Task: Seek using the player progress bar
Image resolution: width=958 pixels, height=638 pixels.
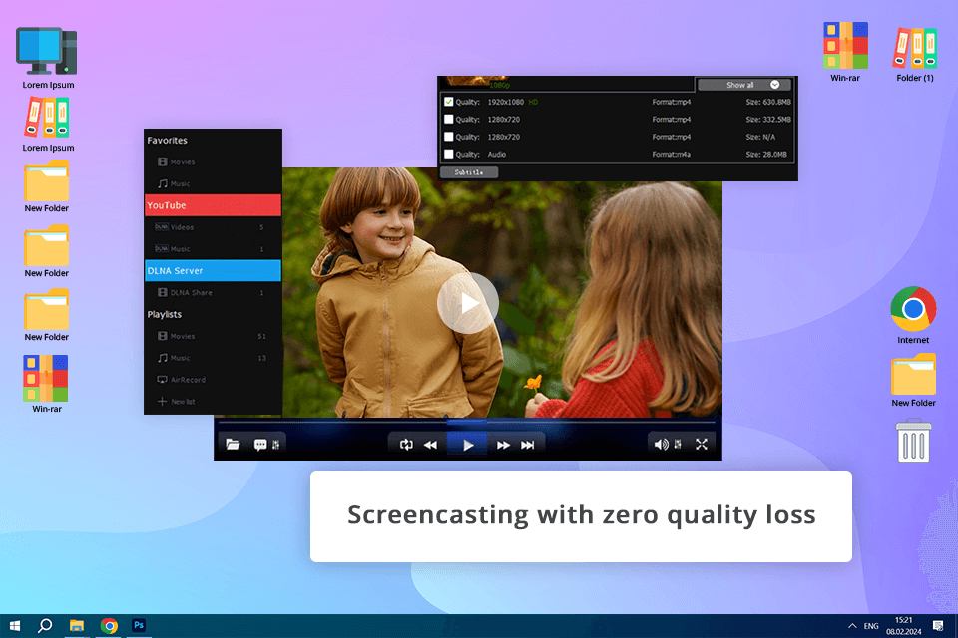Action: 467,422
